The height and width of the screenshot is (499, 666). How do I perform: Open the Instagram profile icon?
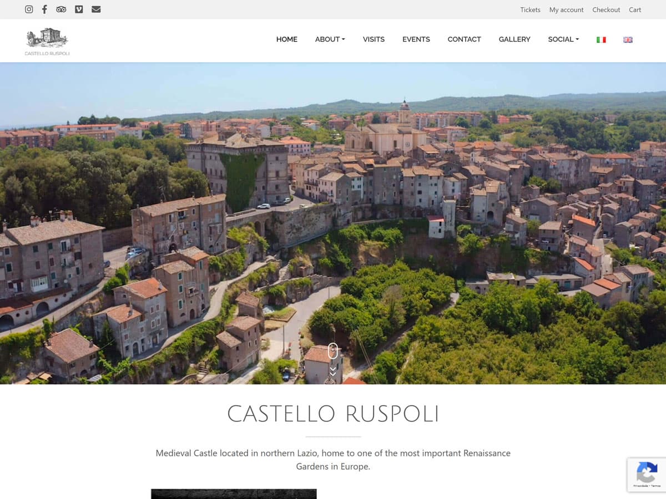point(29,9)
